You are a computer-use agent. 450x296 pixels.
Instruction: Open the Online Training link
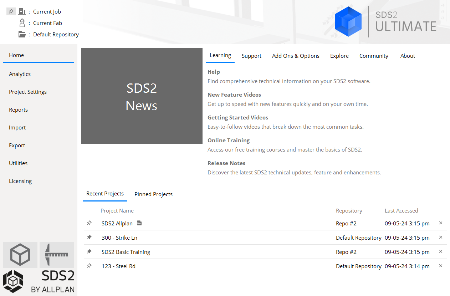[x=229, y=141]
